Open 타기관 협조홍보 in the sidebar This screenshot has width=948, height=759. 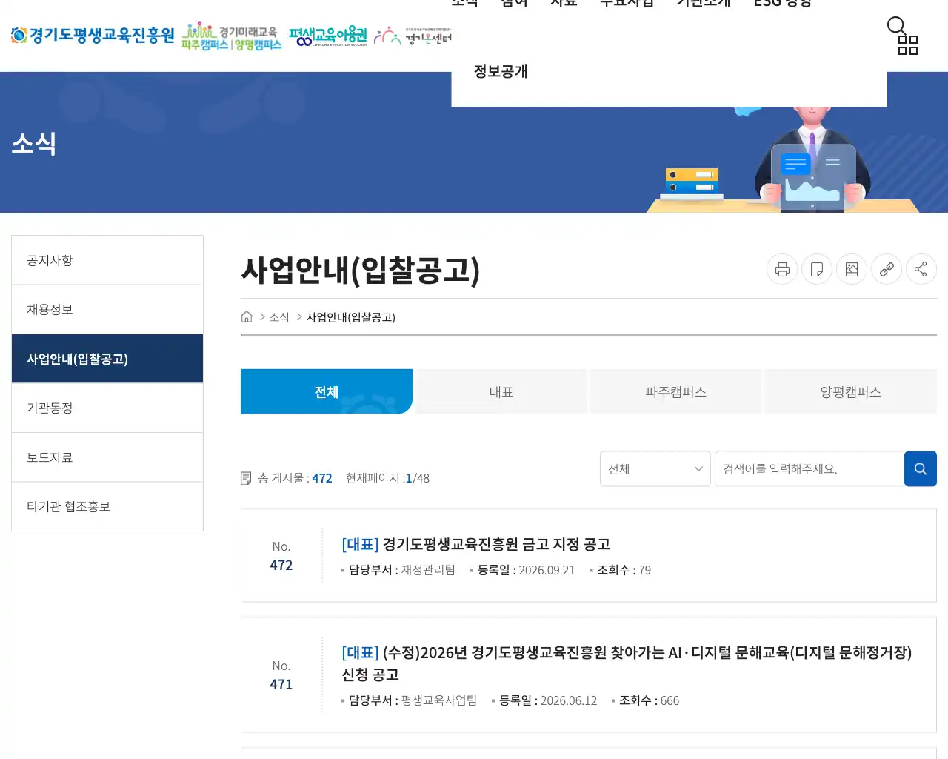tap(107, 506)
